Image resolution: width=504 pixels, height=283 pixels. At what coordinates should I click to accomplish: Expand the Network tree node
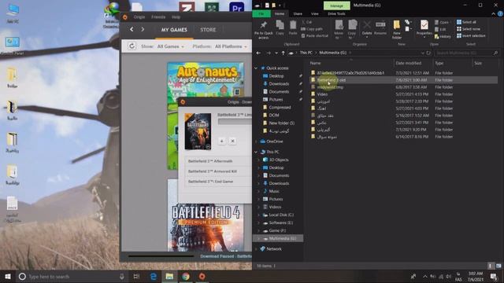[x=256, y=249]
